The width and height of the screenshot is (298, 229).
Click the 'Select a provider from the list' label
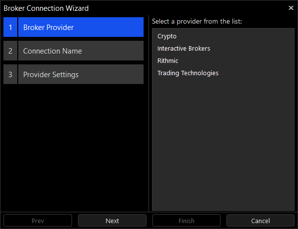pos(197,22)
